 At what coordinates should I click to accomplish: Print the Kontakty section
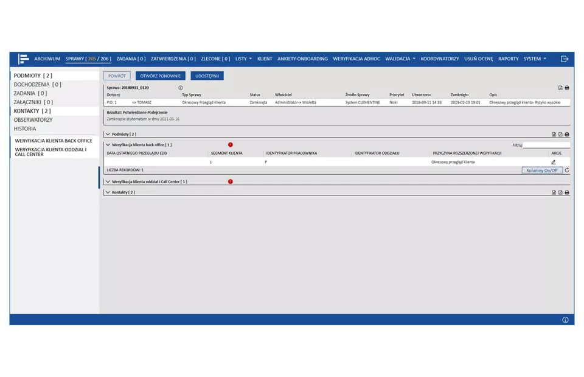(567, 192)
